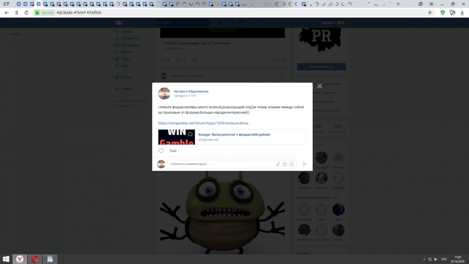The image size is (469, 264).
Task: Click the 'Написать комментарий' input field
Action: pyautogui.click(x=221, y=164)
